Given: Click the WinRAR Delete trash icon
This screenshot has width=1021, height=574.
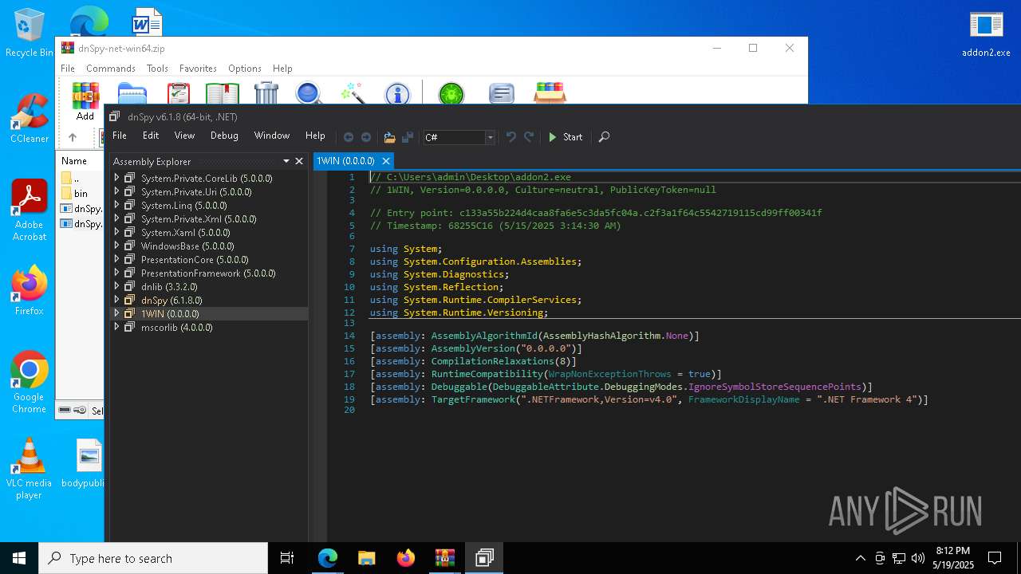Looking at the screenshot, I should point(266,93).
